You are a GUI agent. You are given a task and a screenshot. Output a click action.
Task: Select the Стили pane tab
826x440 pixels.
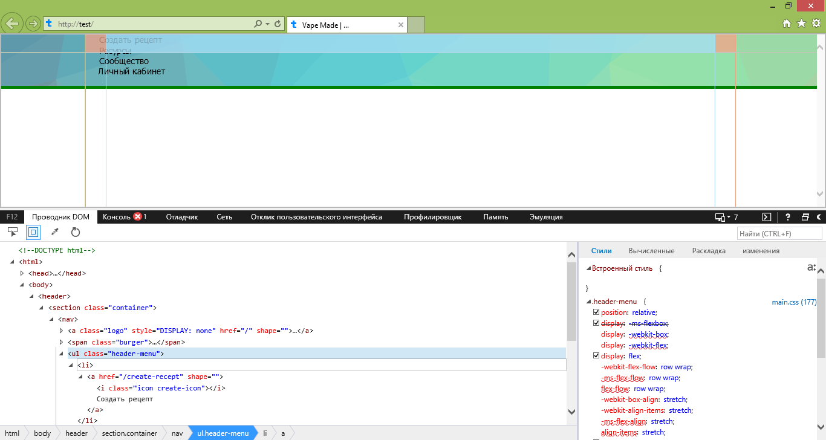[601, 251]
